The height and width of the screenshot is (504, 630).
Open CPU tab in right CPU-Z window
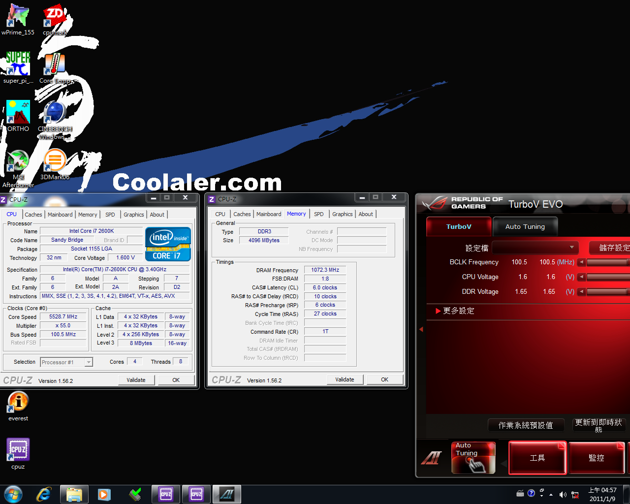[x=220, y=214]
